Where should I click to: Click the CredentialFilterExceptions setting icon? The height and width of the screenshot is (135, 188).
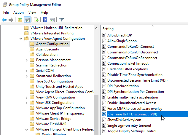click(x=104, y=69)
